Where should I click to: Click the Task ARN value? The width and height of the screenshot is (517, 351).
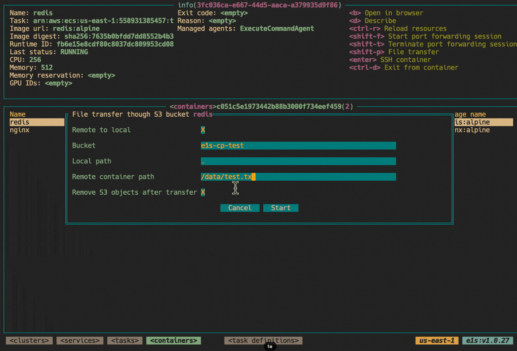coord(103,21)
